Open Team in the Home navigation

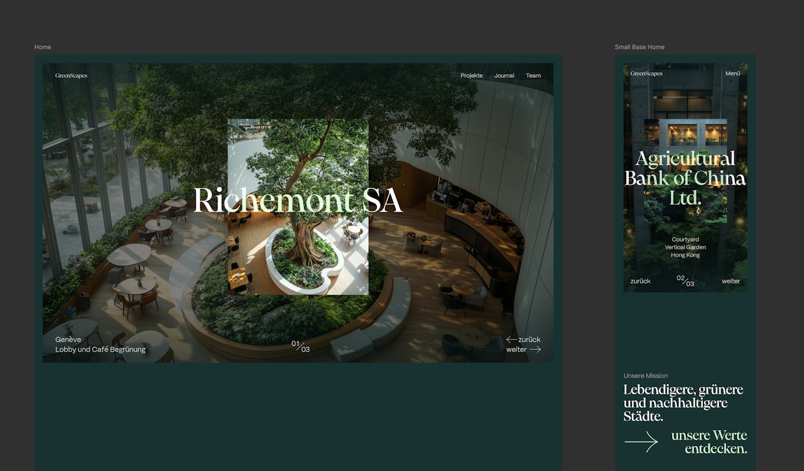(533, 76)
